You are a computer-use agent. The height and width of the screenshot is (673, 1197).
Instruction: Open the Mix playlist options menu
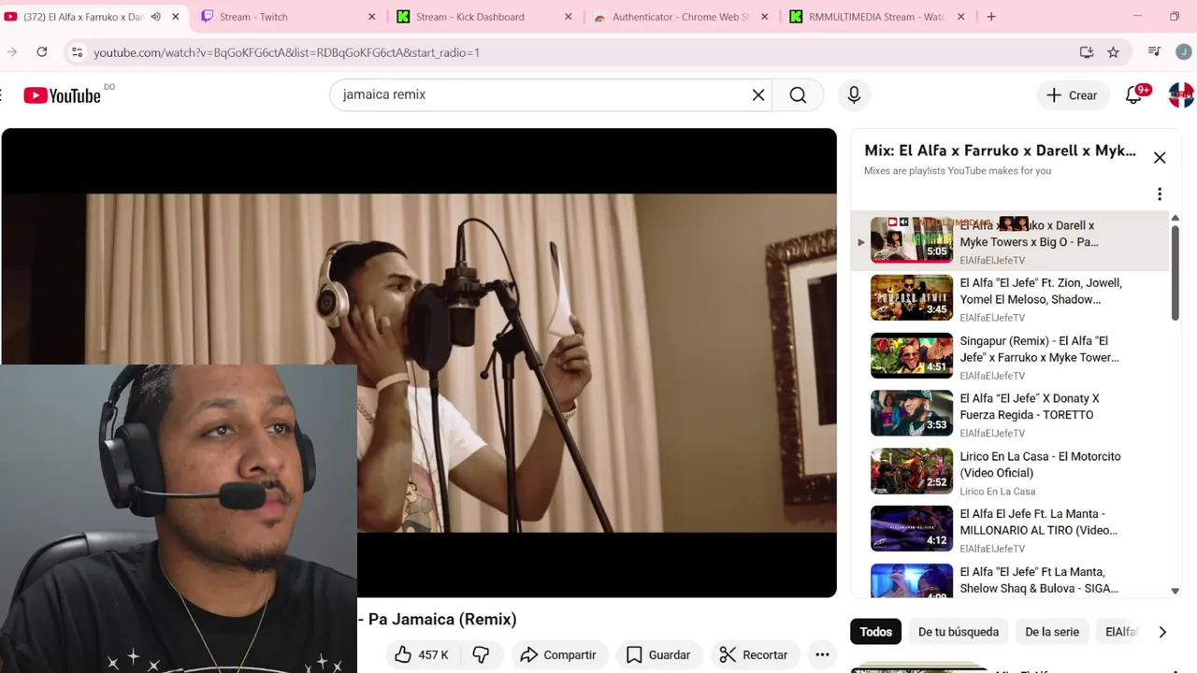click(1160, 194)
